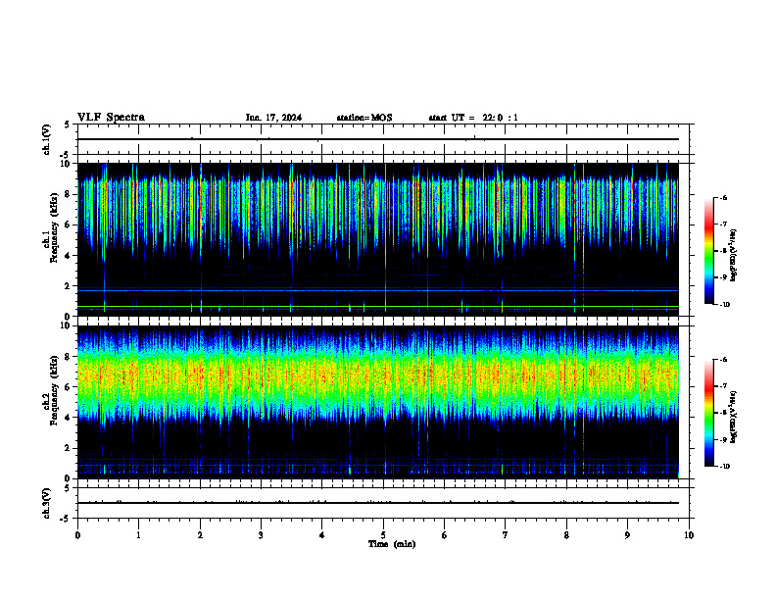The width and height of the screenshot is (776, 600).
Task: Click the ch.1 colorbar "log(PSD)(V²/Hz)" label
Action: click(x=734, y=255)
